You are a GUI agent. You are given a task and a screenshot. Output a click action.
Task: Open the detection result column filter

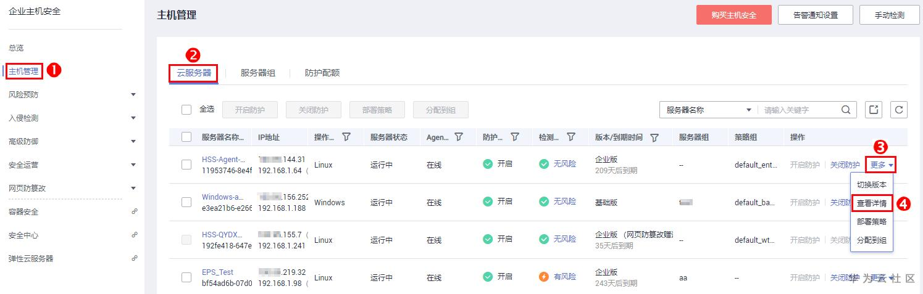tap(571, 137)
